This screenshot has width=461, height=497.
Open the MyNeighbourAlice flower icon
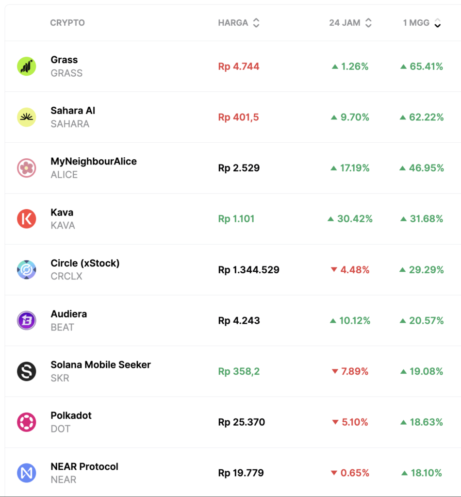[x=27, y=168]
